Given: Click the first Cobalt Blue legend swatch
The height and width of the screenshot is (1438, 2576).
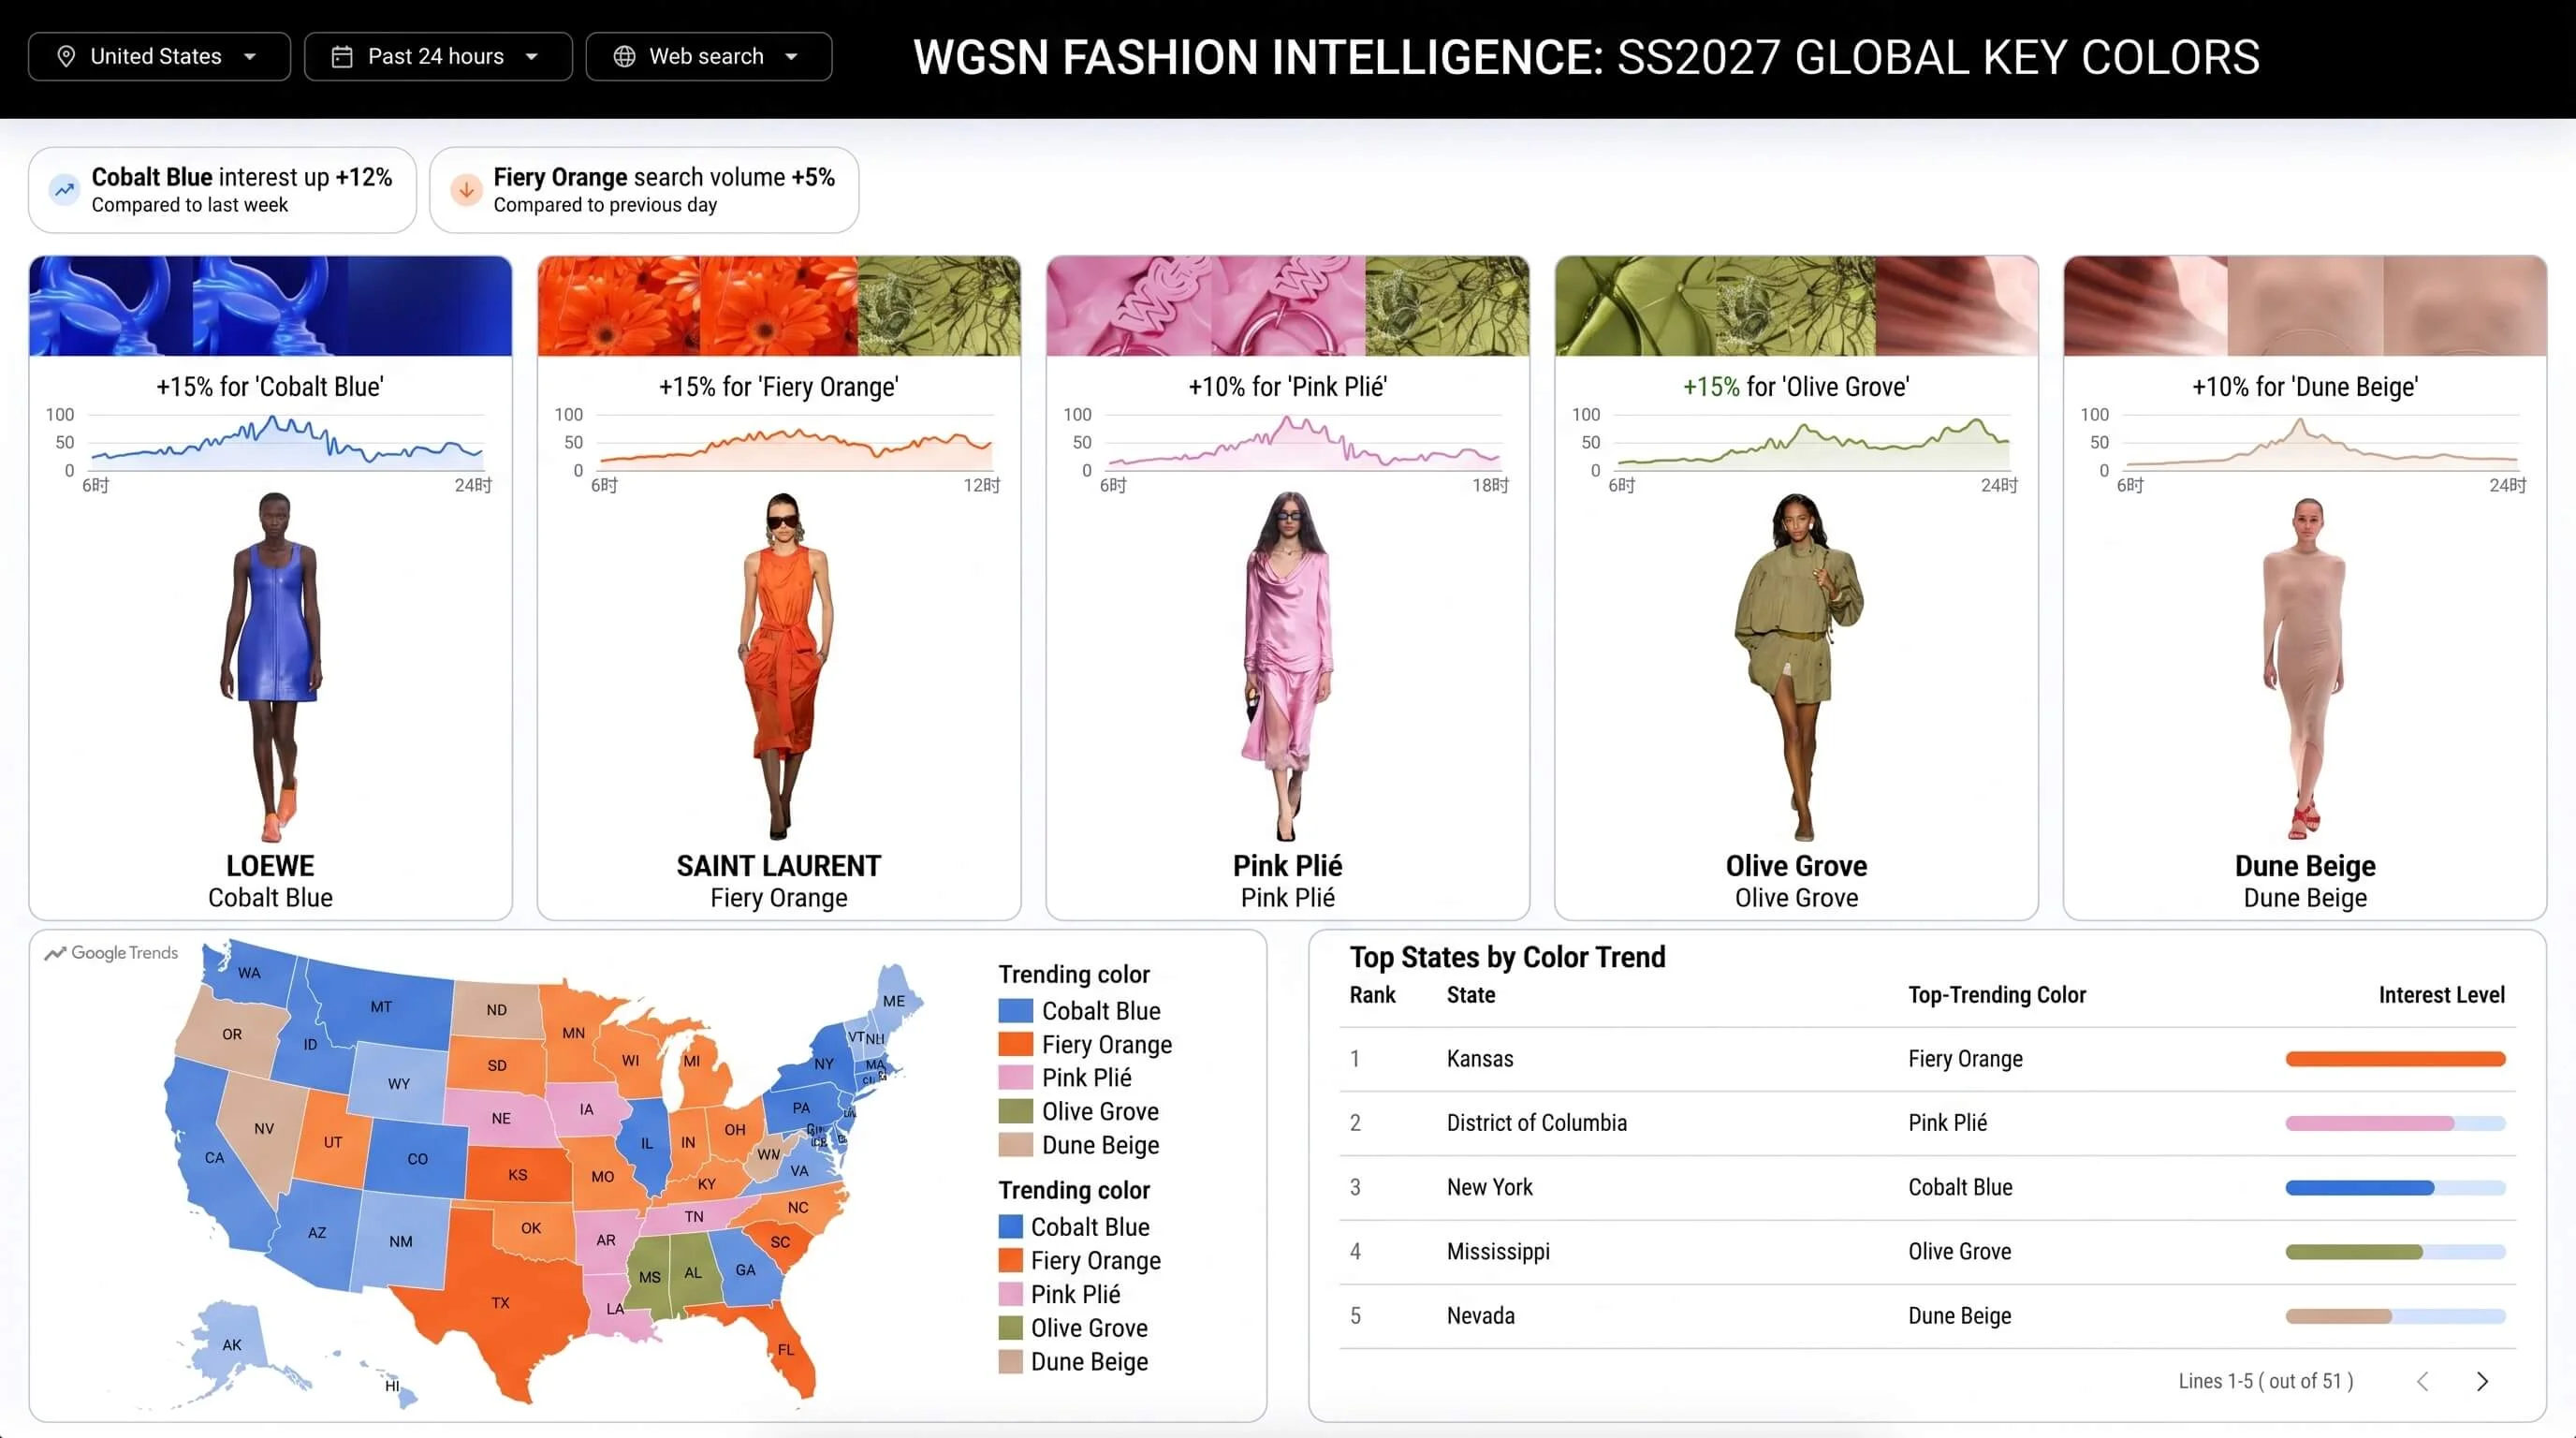Looking at the screenshot, I should (1015, 1010).
